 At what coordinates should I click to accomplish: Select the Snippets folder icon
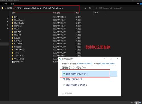[x=12, y=47]
